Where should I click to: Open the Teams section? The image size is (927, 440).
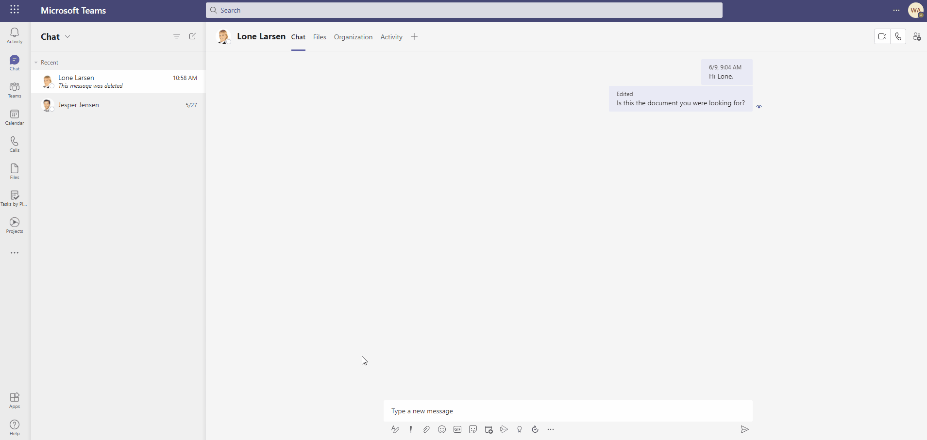click(x=15, y=90)
